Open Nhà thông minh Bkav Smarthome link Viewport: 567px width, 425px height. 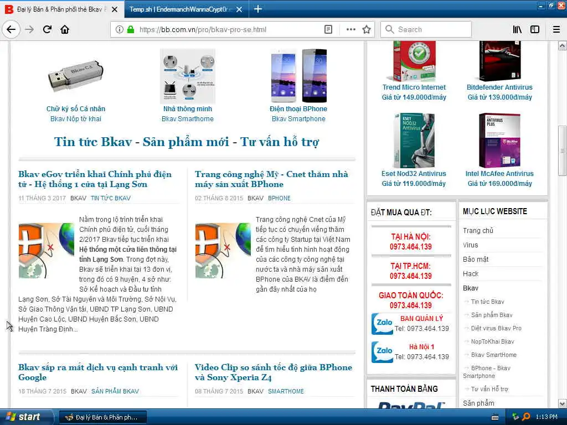188,114
